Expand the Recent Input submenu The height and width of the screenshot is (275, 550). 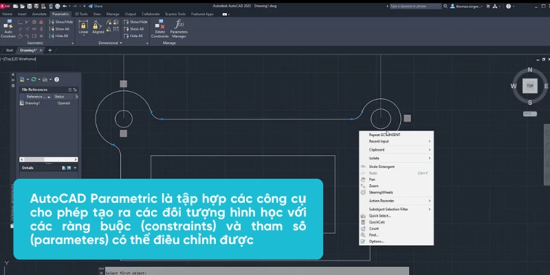(397, 142)
